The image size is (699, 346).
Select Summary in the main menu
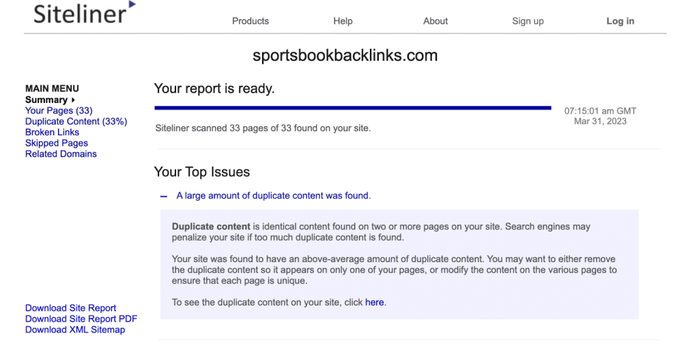pos(46,99)
